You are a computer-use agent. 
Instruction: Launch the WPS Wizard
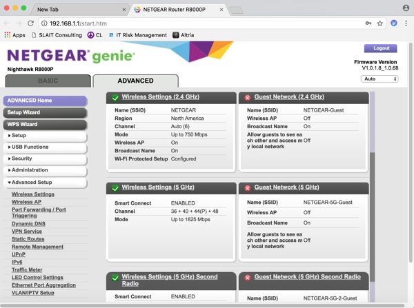[x=45, y=125]
